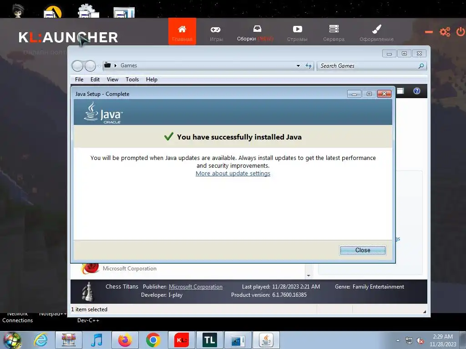Click the search magnifier icon in Games window
This screenshot has width=466, height=349.
coord(421,66)
